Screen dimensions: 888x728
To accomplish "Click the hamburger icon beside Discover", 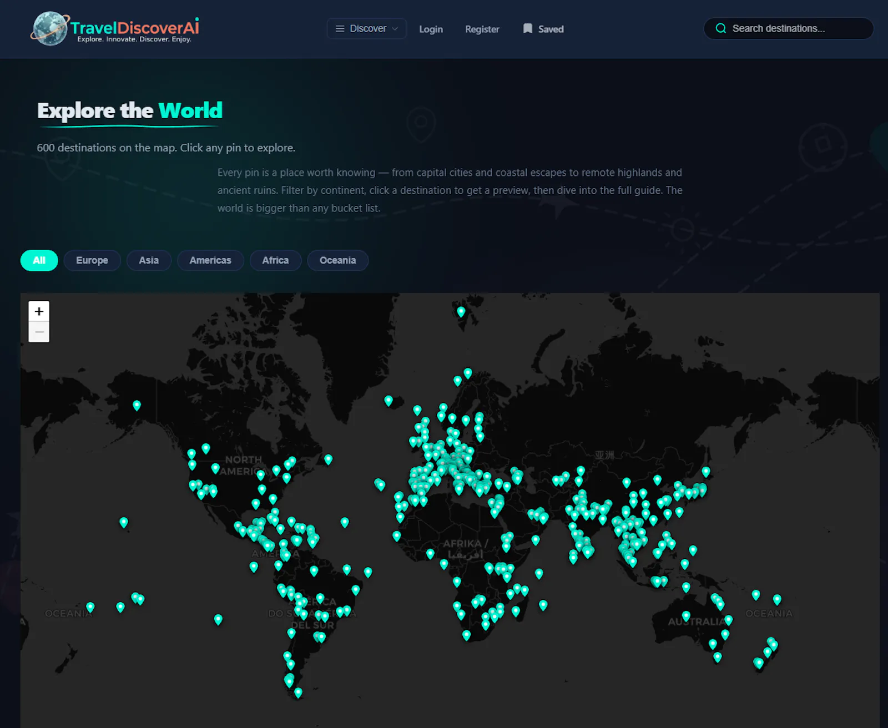I will (340, 29).
